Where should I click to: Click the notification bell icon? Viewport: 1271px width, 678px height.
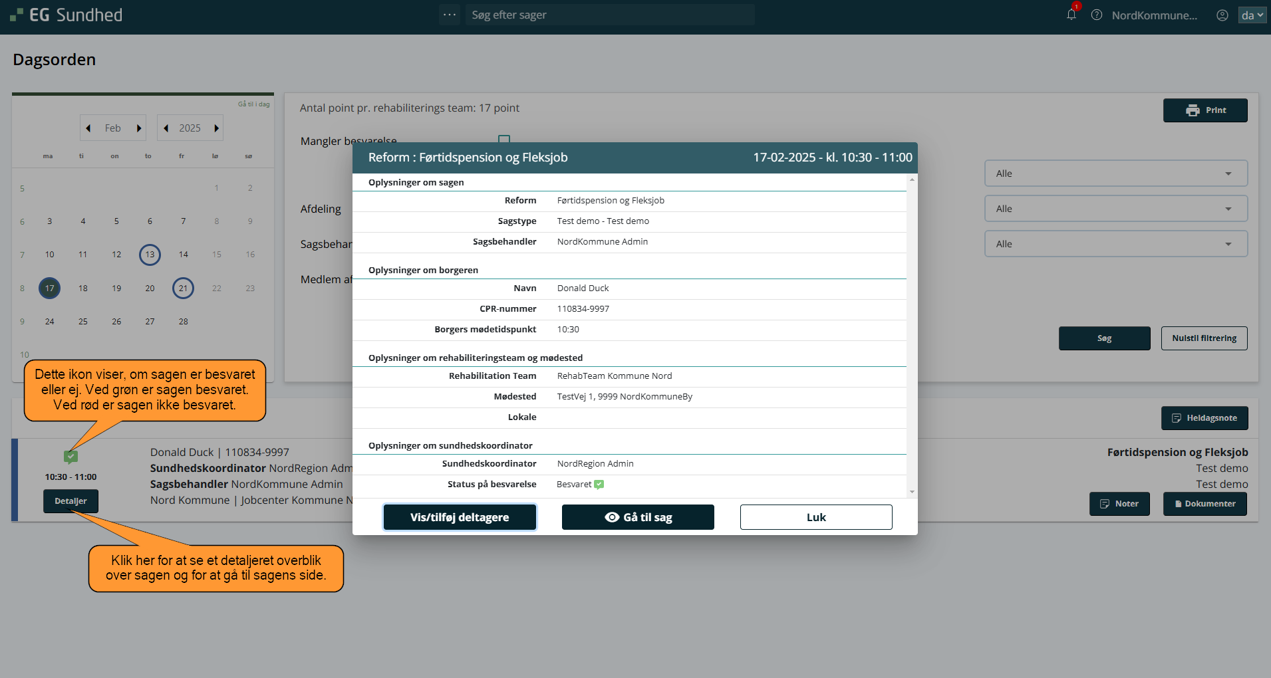click(1071, 15)
